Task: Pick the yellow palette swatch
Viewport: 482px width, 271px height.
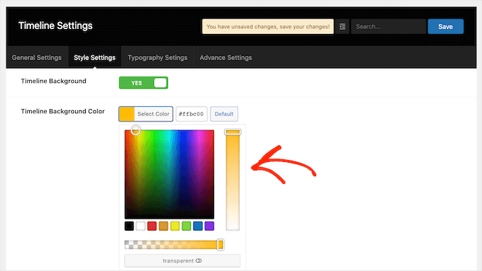Action: (x=175, y=226)
